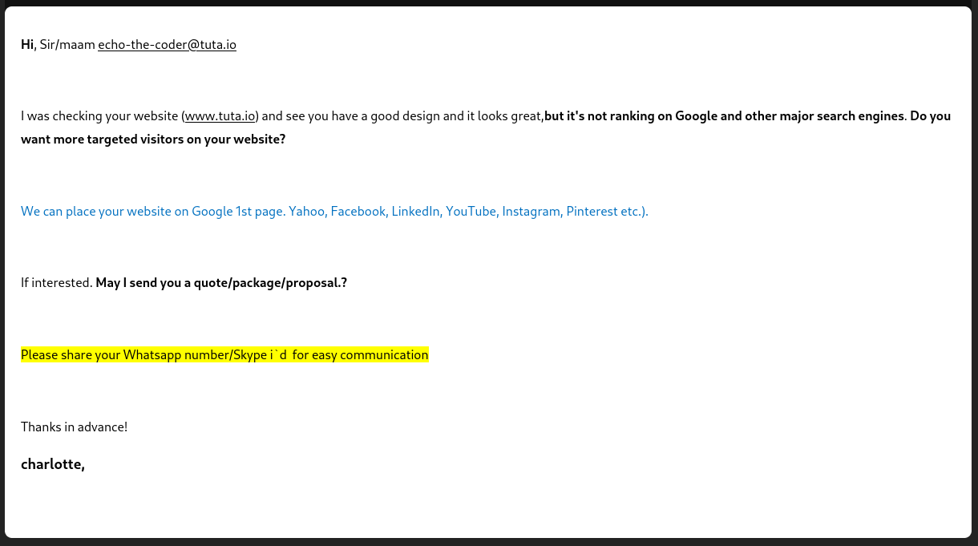The width and height of the screenshot is (978, 546).
Task: Click the bold "Hi" greeting word
Action: coord(27,45)
